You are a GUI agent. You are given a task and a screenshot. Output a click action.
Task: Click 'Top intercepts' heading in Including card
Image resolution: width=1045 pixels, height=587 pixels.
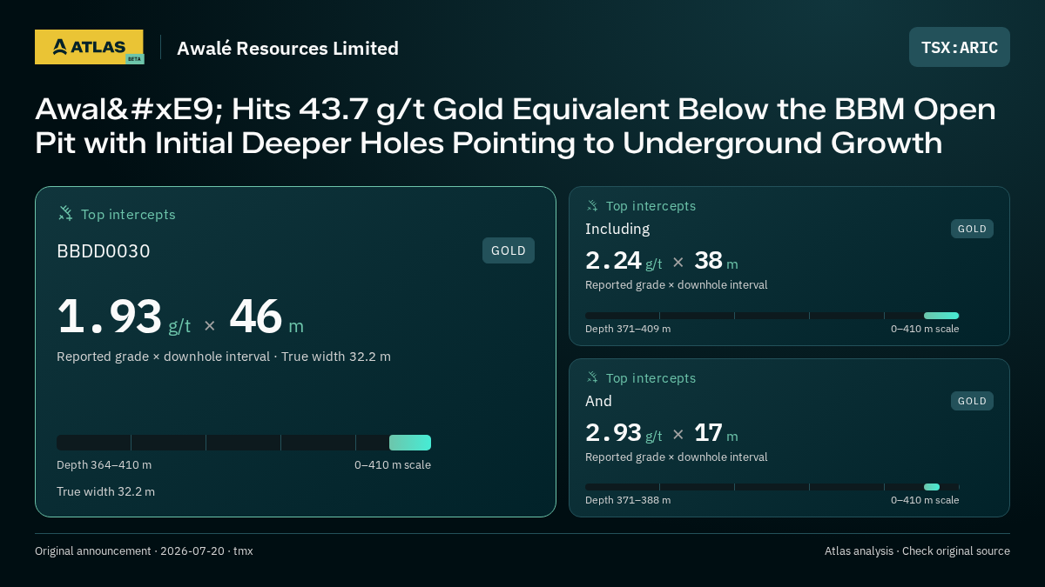(651, 206)
